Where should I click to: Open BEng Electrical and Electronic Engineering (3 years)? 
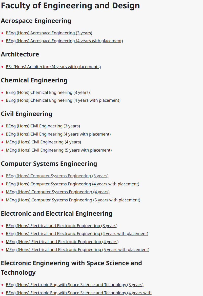[62, 226]
